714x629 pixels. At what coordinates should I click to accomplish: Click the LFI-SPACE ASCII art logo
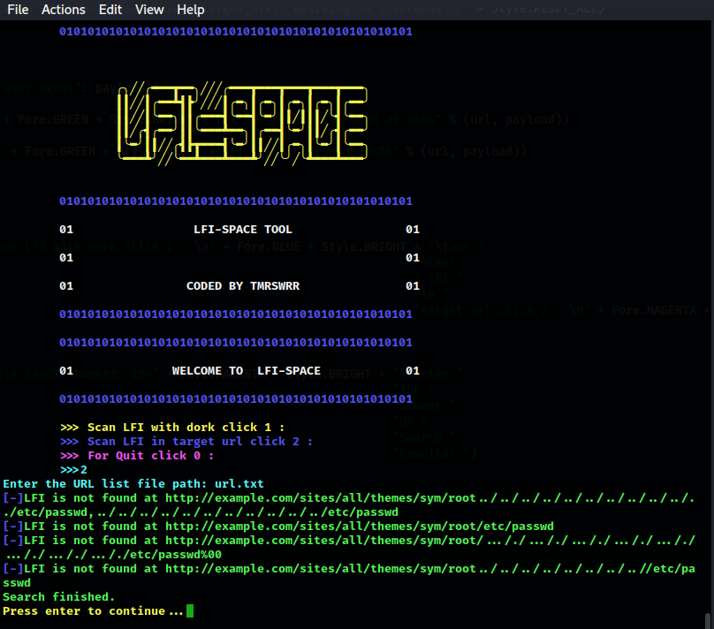pos(243,124)
